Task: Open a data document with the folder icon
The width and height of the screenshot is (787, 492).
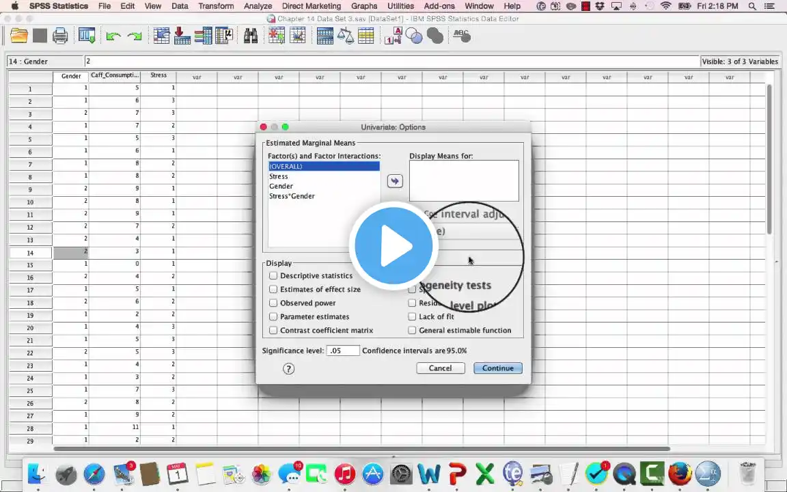Action: click(x=19, y=36)
